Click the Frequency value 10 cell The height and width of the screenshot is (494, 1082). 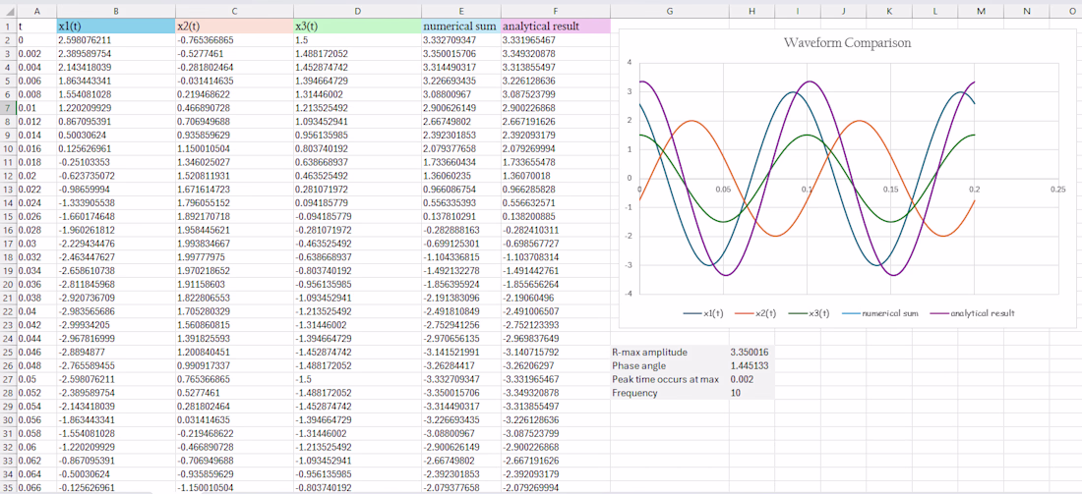point(751,393)
